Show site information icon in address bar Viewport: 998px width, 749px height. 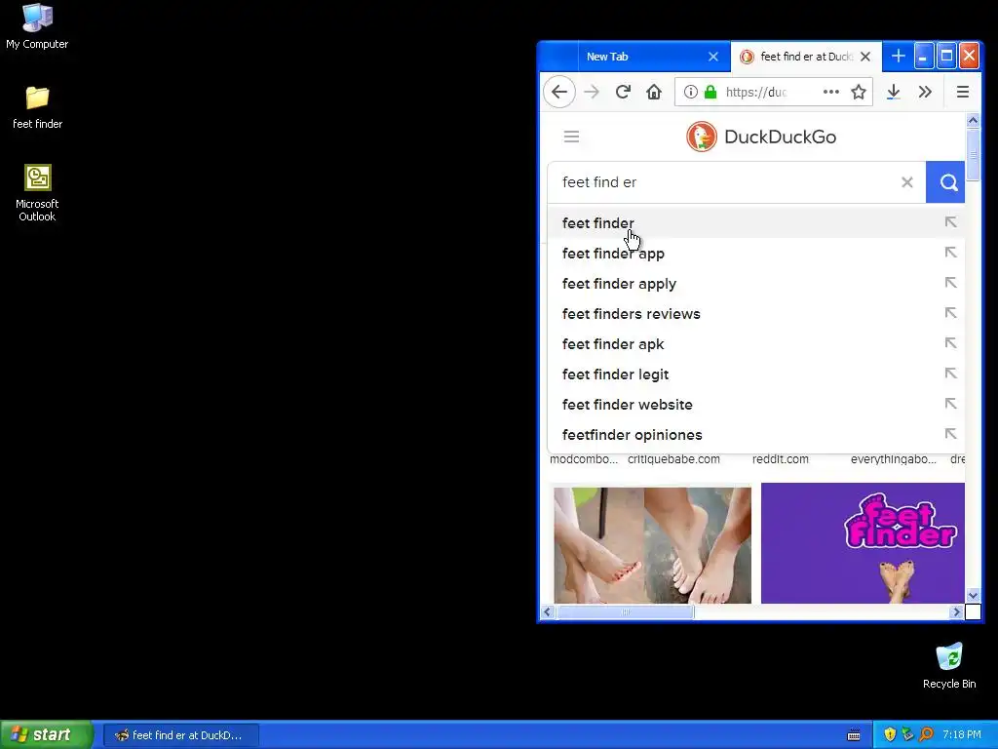tap(691, 93)
